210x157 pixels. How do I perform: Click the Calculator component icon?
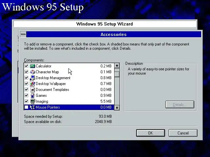point(32,66)
